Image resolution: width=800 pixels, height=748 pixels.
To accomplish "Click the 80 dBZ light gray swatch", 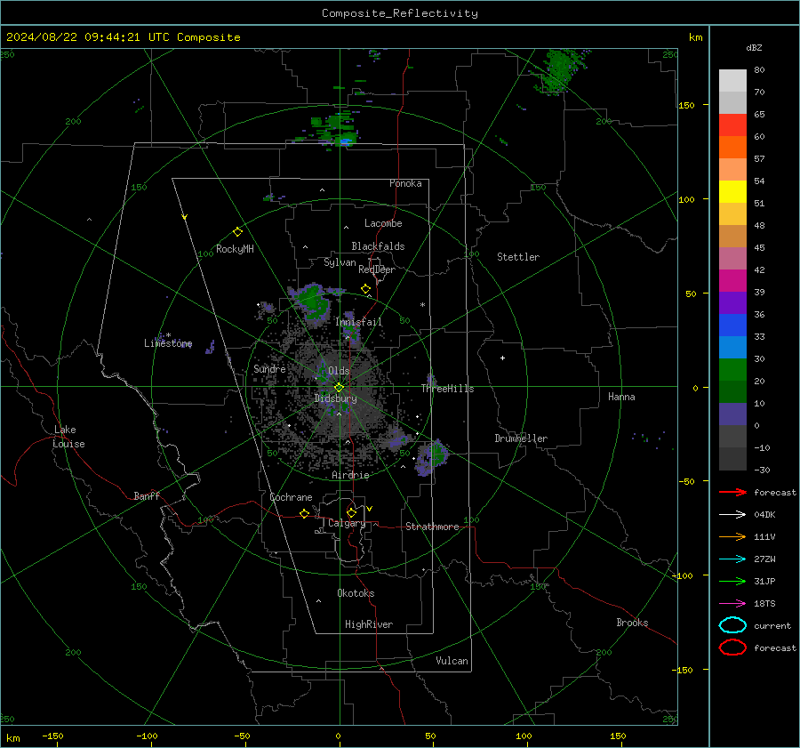I will [732, 80].
